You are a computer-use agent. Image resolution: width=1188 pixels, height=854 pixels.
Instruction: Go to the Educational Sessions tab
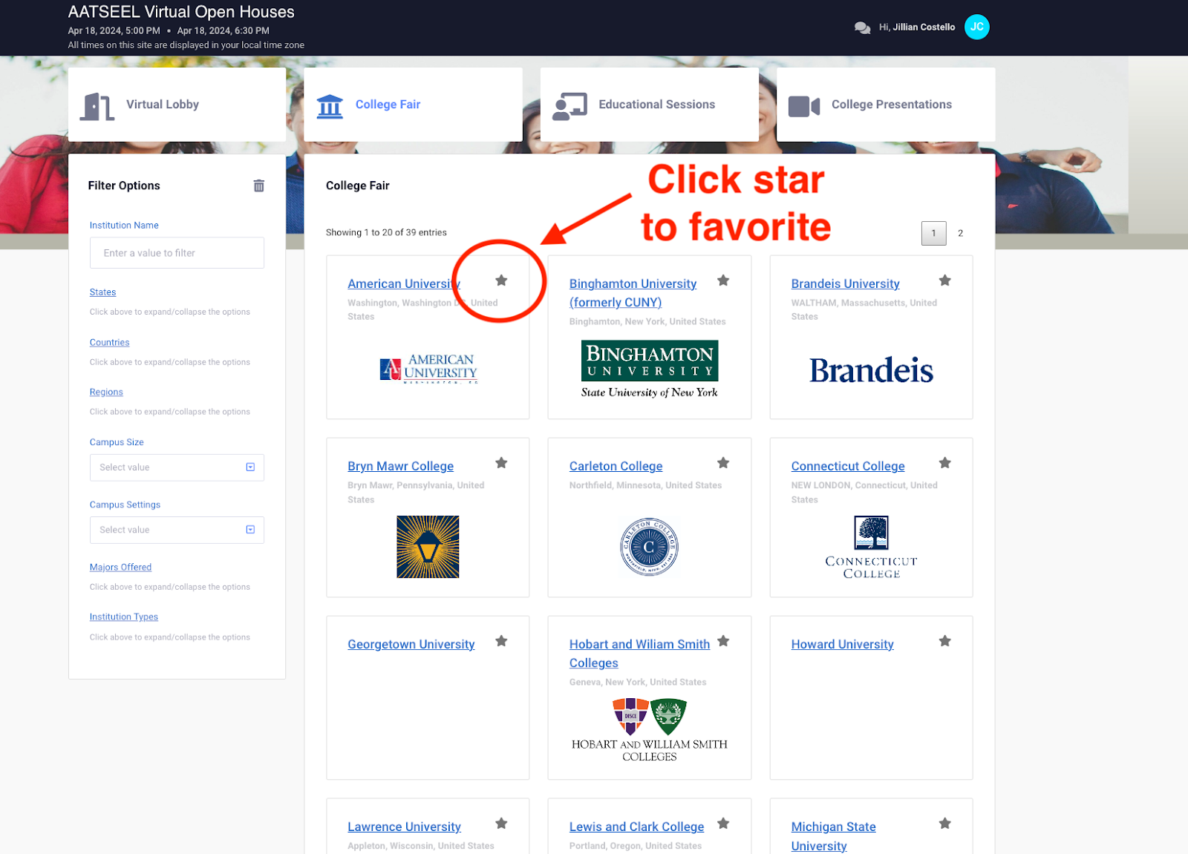[650, 105]
